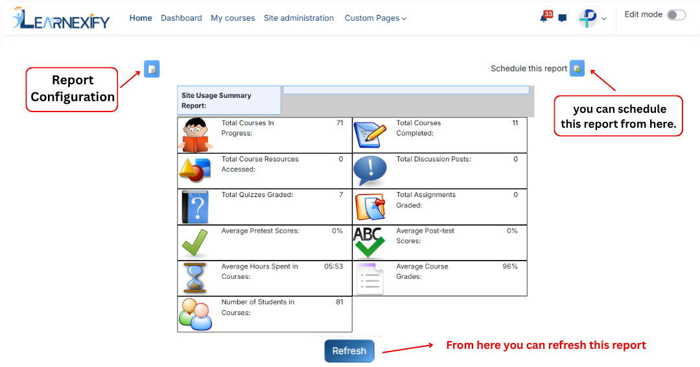Go to the Home menu item
Viewport: 700px width, 367px height.
(x=141, y=18)
